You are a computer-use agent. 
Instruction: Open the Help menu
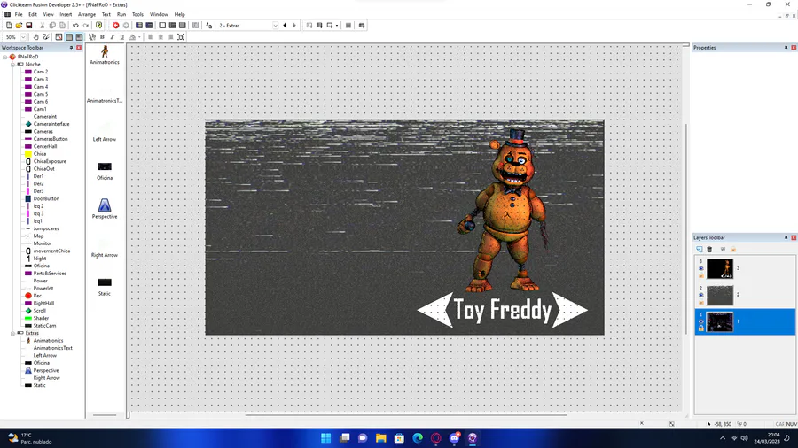(x=180, y=15)
